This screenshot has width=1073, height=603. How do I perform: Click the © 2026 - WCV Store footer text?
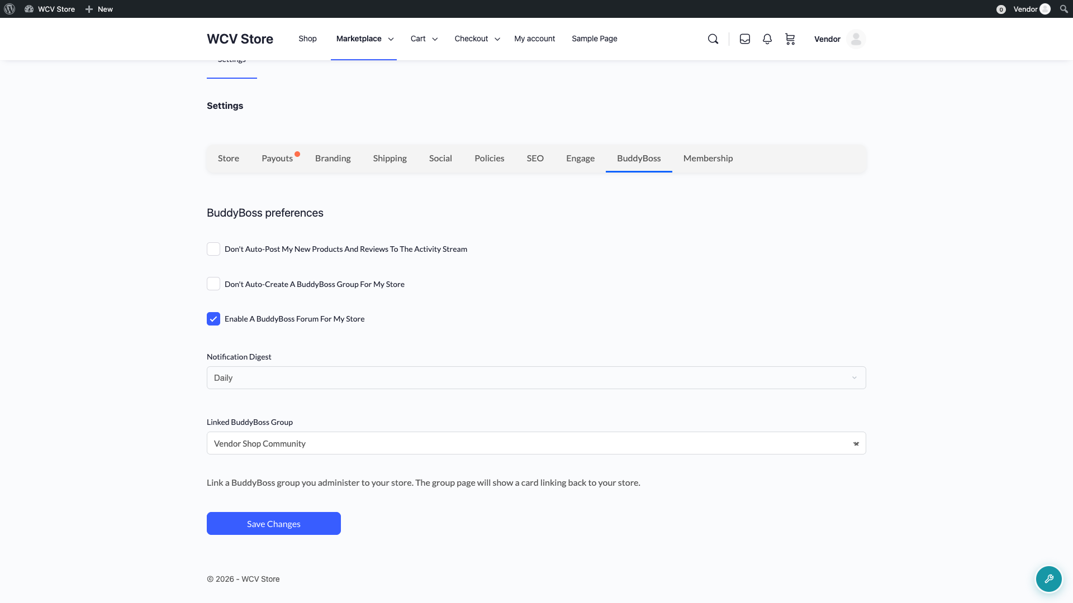[x=243, y=579]
